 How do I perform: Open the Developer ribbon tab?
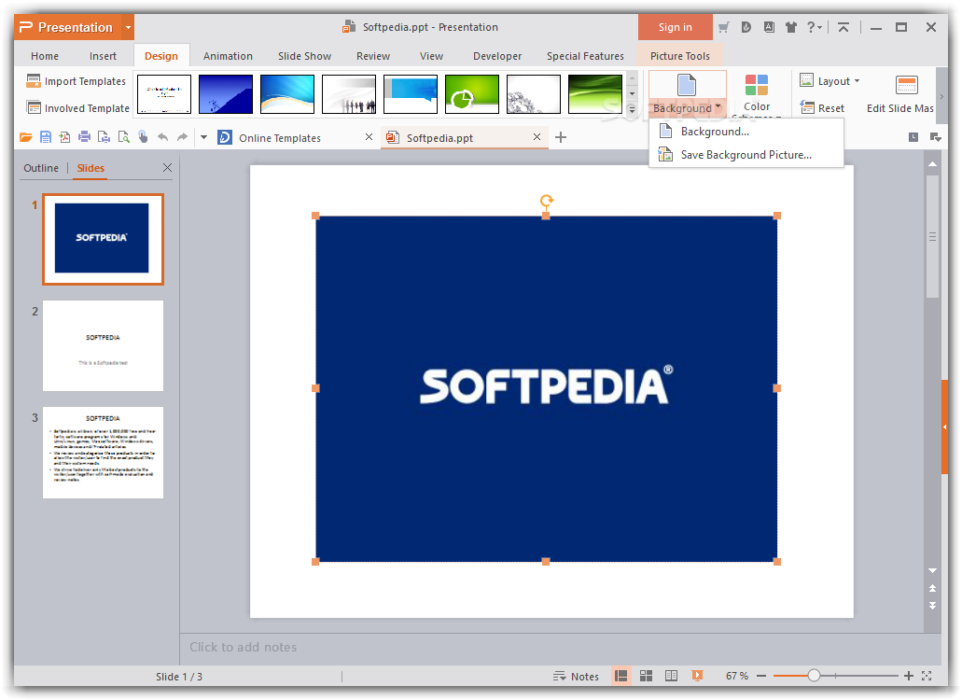497,56
